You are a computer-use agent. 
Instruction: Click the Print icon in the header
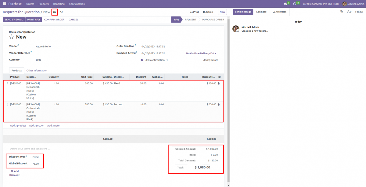194,12
